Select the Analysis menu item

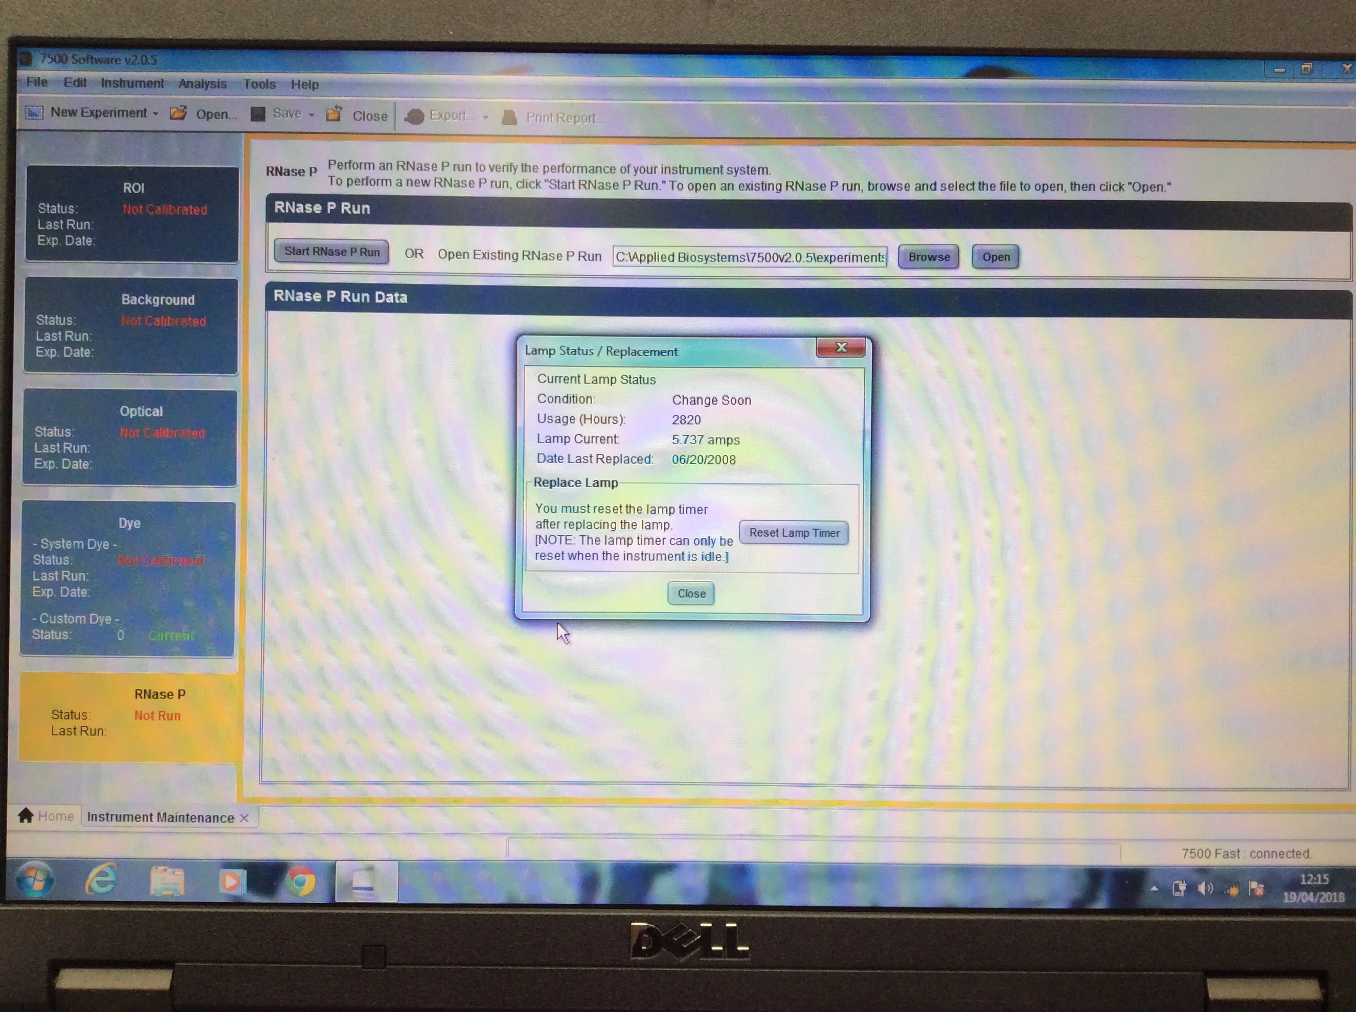202,83
